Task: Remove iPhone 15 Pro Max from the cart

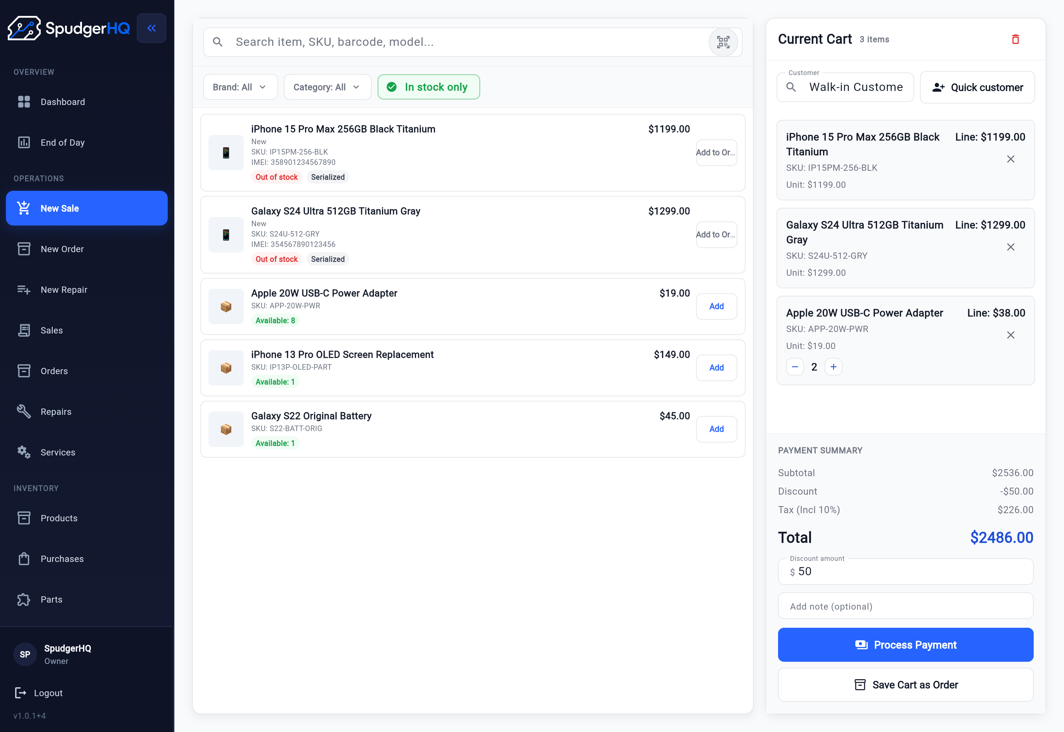Action: (x=1010, y=159)
